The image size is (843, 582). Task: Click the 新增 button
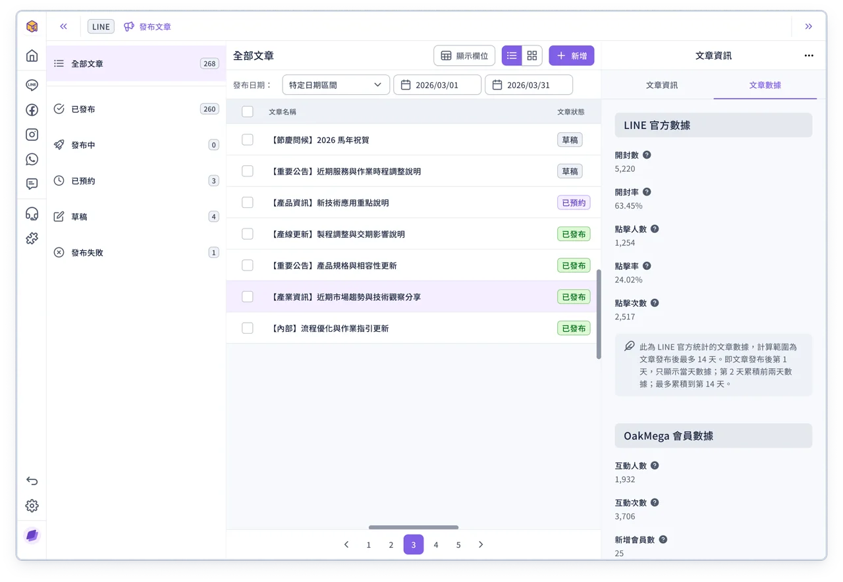(x=572, y=56)
